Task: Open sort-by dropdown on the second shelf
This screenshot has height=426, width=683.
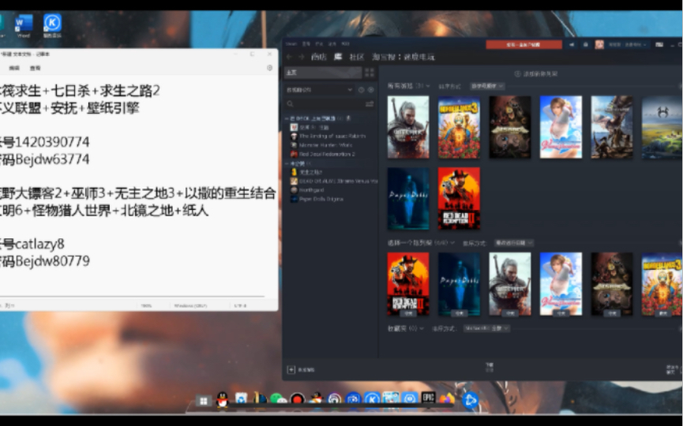Action: 513,243
